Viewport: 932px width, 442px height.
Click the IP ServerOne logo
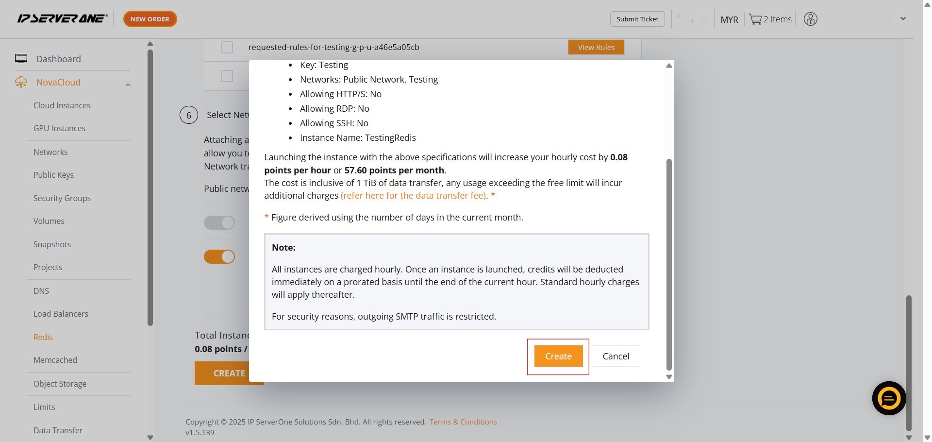pos(62,19)
